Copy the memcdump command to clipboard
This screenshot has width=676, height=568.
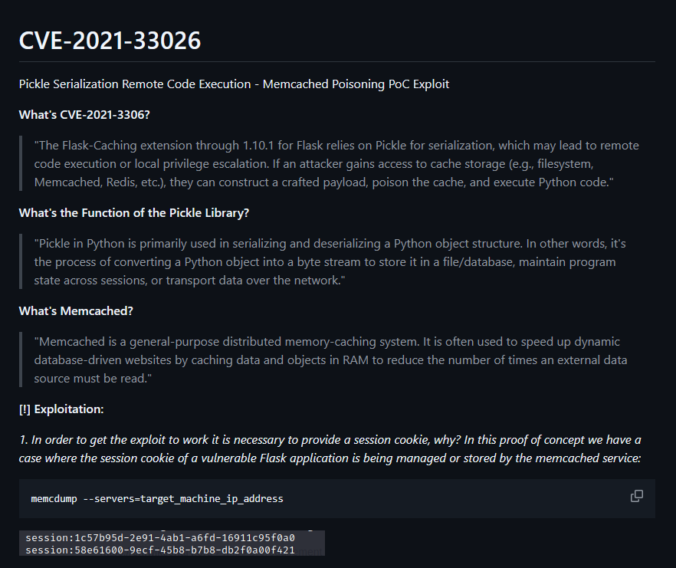[x=636, y=496]
